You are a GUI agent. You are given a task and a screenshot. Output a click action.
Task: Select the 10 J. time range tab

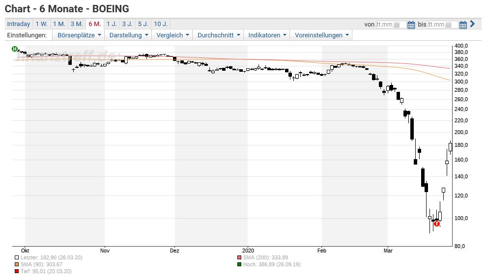point(161,24)
